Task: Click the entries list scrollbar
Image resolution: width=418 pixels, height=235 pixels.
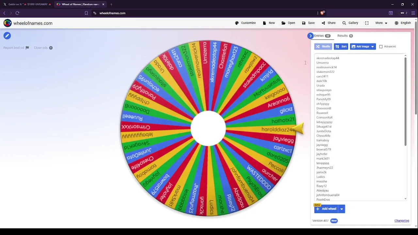Action: coord(405,101)
